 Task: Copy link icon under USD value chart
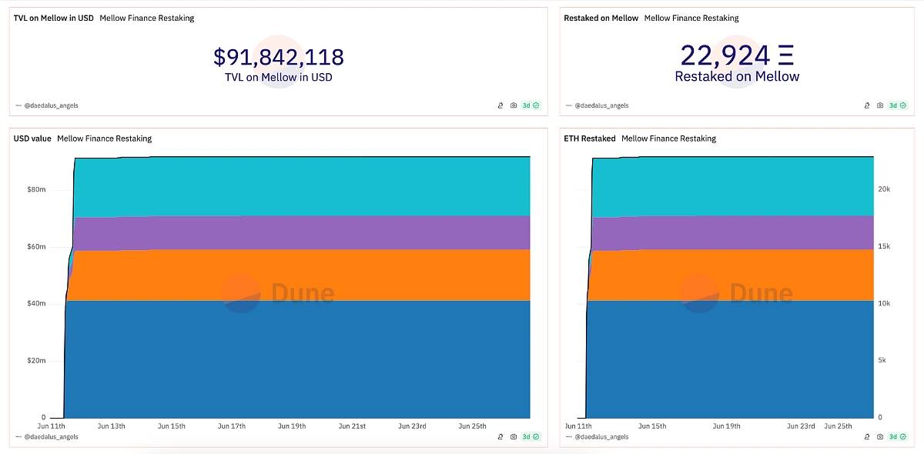500,437
